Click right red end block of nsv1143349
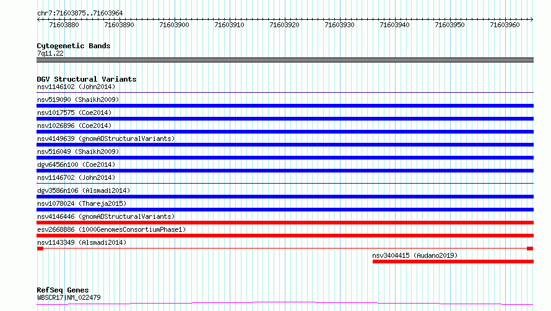Screen dimensions: 551x311 pos(530,249)
